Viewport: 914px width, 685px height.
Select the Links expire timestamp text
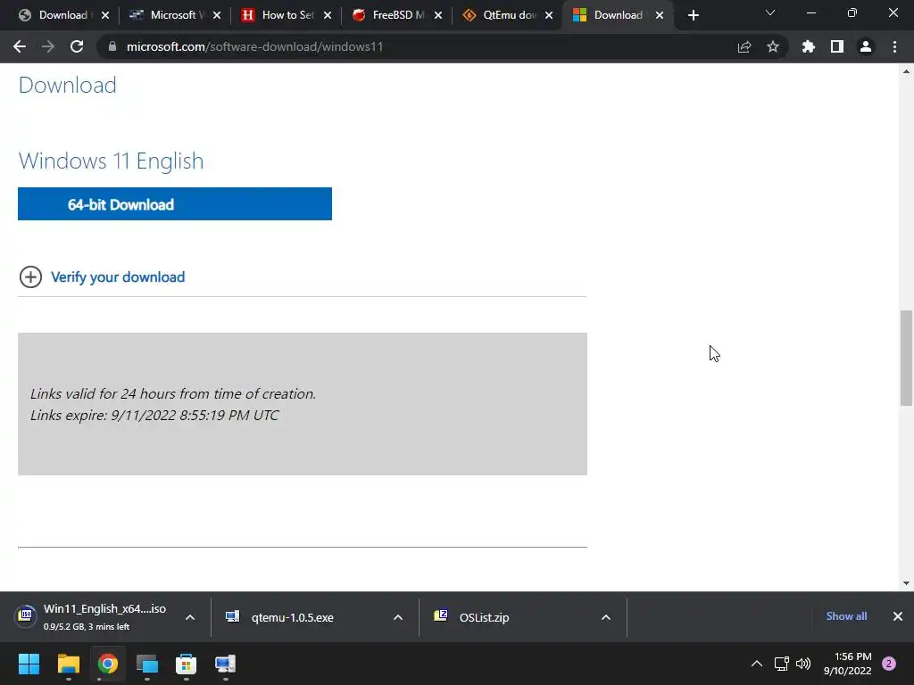point(154,416)
